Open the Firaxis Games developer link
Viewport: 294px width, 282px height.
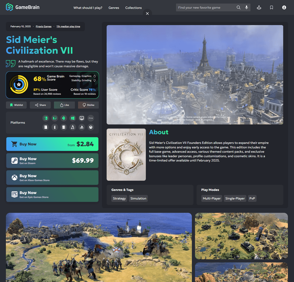[x=44, y=26]
